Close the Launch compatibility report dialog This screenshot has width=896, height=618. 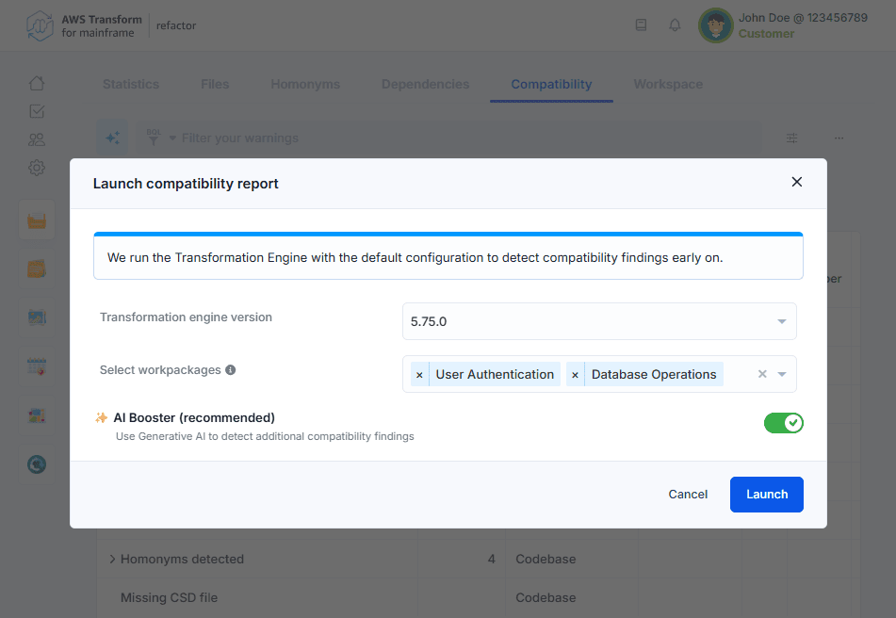click(x=796, y=182)
